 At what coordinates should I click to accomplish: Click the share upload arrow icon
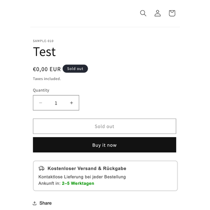(35, 203)
